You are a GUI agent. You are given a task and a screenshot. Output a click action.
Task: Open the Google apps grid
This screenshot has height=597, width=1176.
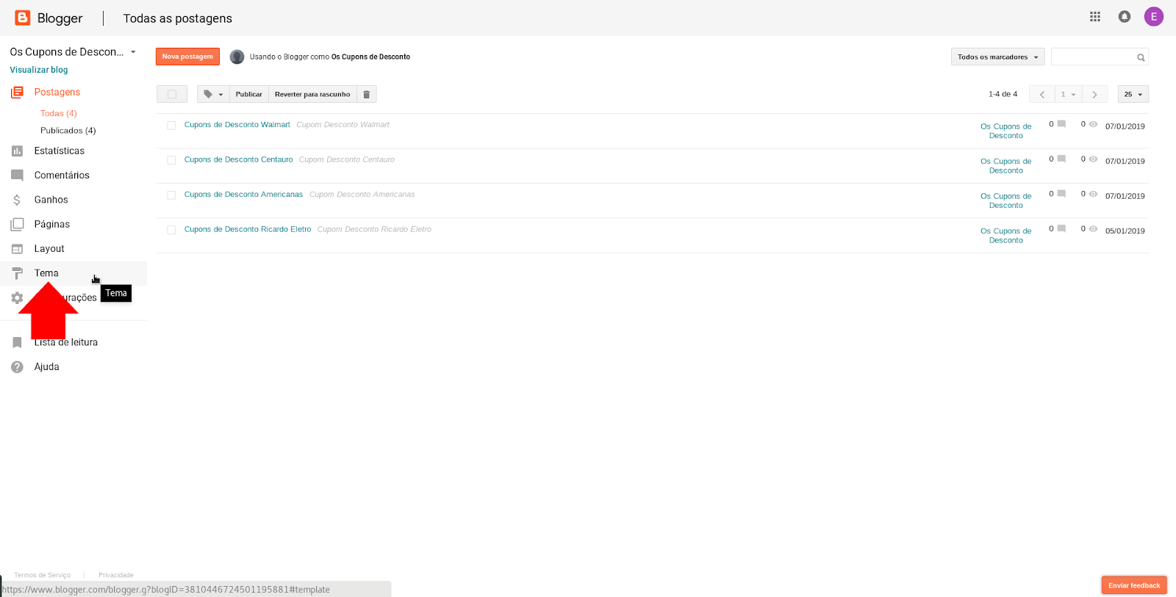1095,17
